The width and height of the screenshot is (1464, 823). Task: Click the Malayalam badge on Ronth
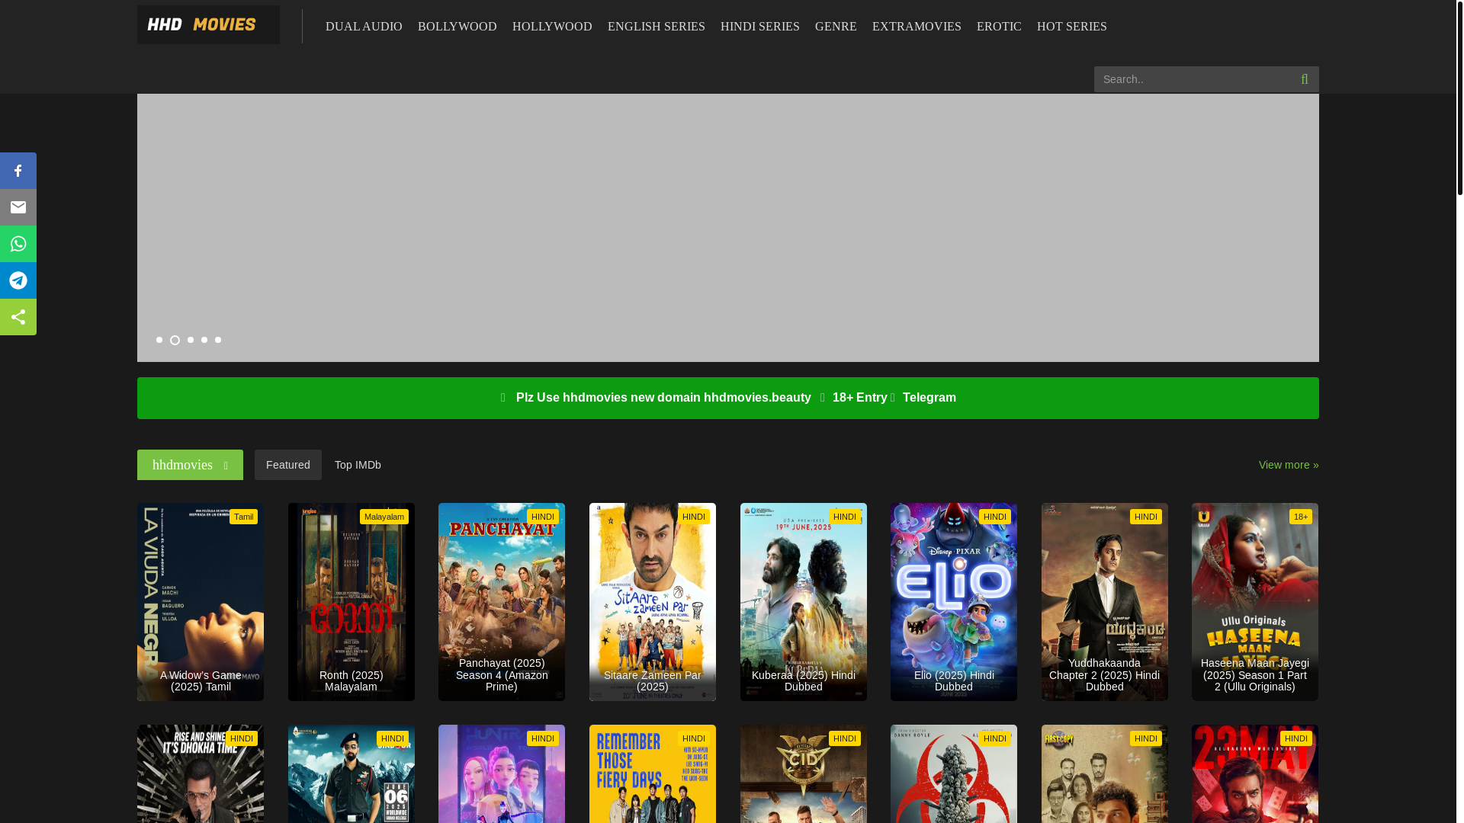[384, 517]
